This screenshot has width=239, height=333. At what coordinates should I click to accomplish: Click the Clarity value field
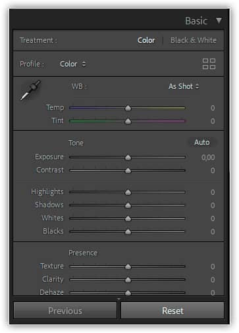213,280
